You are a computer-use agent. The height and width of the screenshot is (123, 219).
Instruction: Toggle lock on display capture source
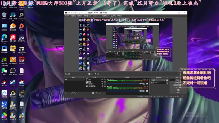[105, 86]
